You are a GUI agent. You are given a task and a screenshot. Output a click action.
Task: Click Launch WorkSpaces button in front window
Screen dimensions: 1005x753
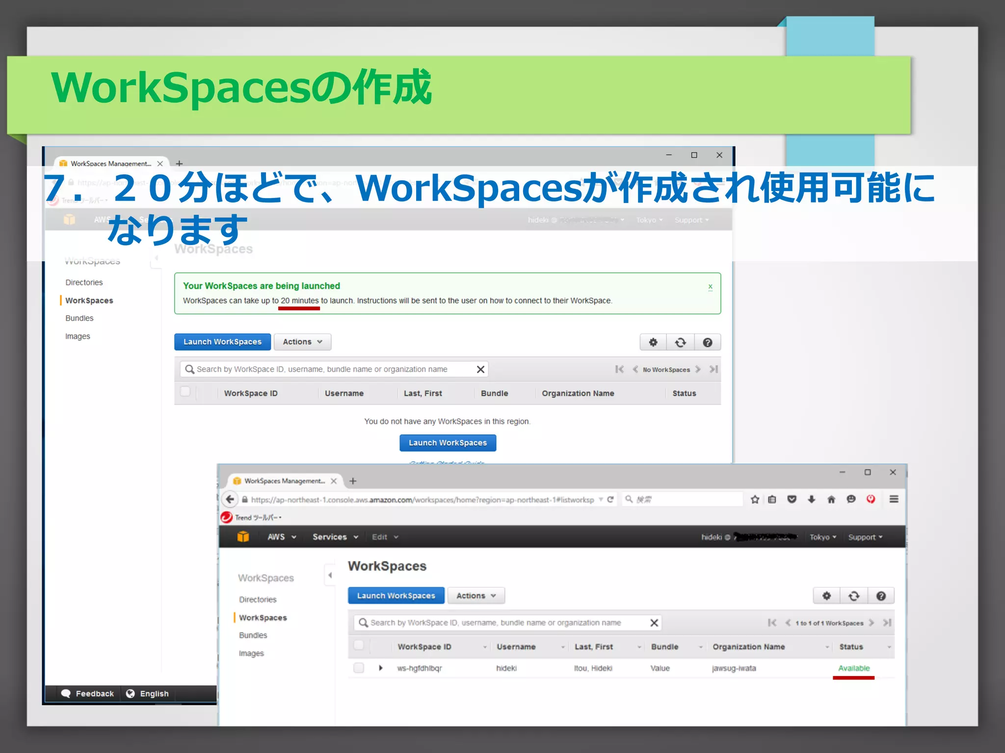coord(396,596)
